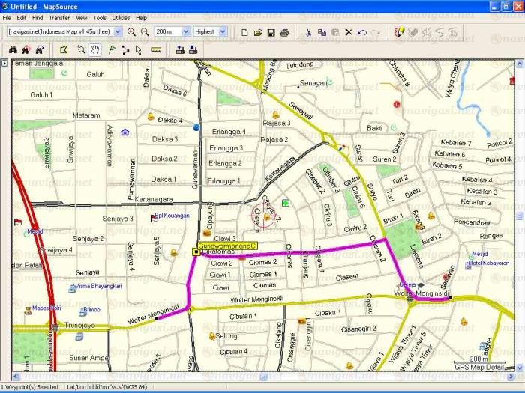Screen dimensions: 525x393
Task: Click the Zoom Out magnifier icon
Action: pos(145,32)
